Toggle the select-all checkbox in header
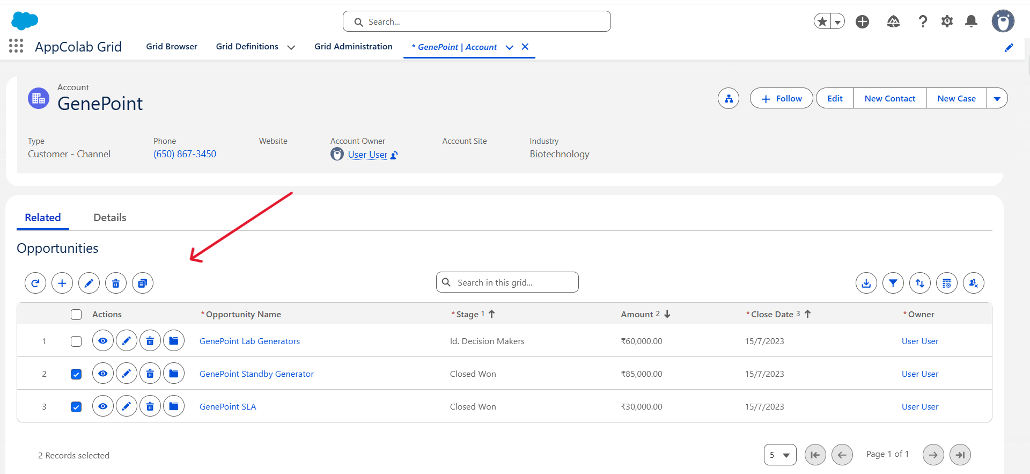 click(x=76, y=315)
